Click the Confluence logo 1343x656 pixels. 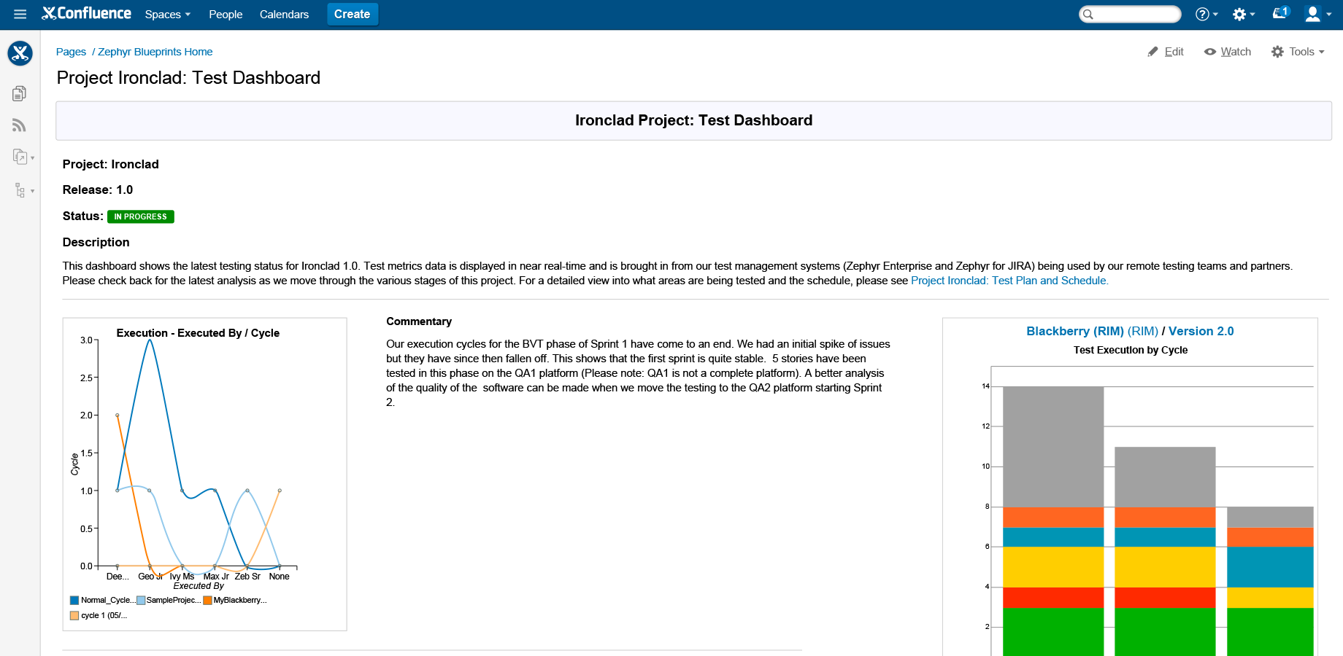point(87,14)
